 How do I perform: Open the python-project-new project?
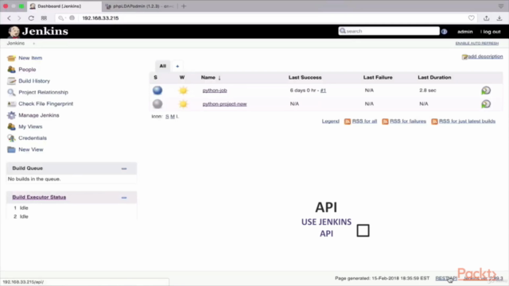[x=224, y=104]
